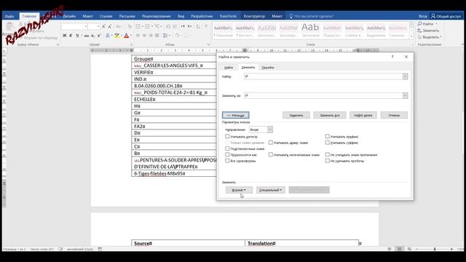Click the Change Case (Aa) icon

(x=118, y=26)
